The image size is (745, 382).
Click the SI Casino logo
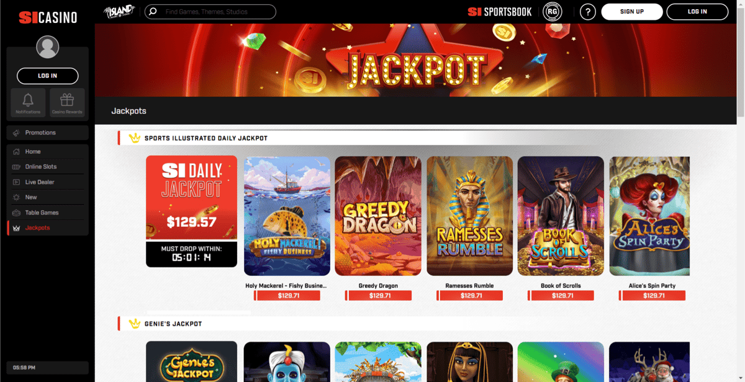coord(48,17)
